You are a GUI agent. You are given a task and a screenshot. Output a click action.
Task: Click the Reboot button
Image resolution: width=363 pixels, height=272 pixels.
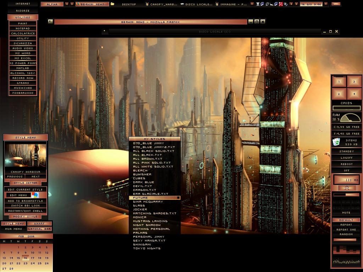click(347, 164)
